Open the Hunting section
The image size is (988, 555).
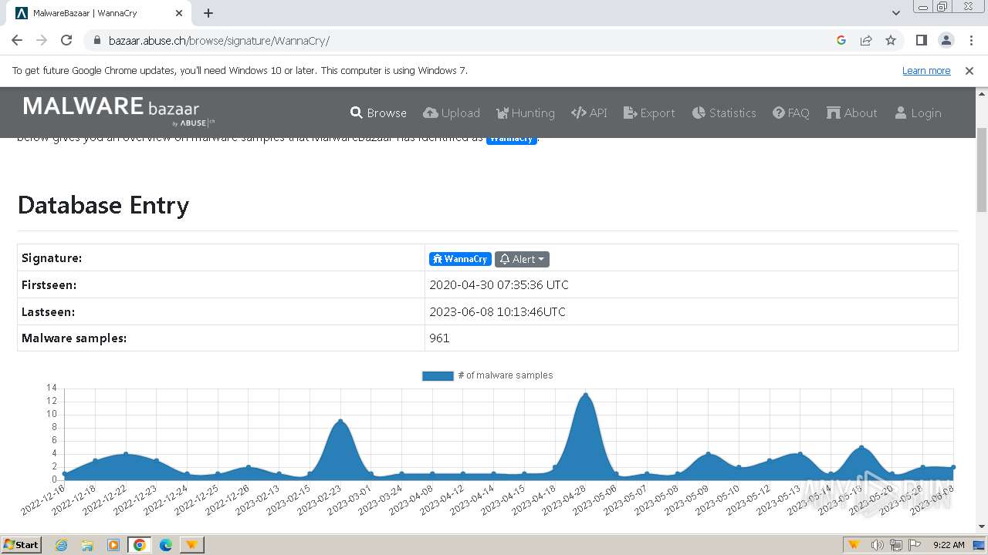(525, 113)
